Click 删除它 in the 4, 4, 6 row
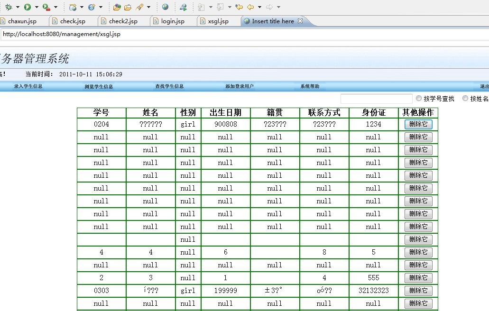The image size is (489, 311). (x=418, y=252)
